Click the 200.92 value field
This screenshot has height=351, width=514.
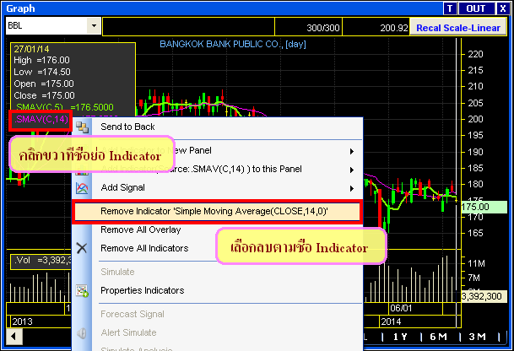[376, 27]
